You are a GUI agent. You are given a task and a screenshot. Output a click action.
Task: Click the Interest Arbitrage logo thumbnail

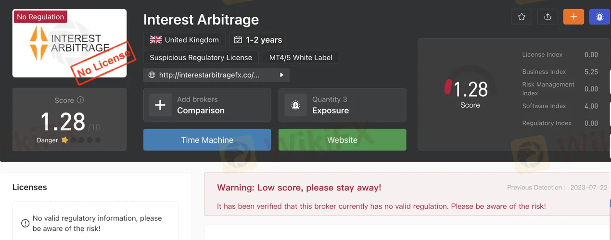click(69, 43)
